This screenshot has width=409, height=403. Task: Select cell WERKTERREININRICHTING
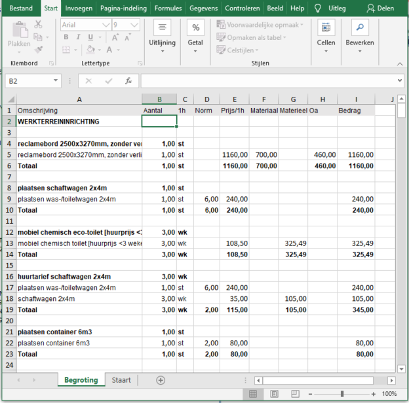coord(79,122)
